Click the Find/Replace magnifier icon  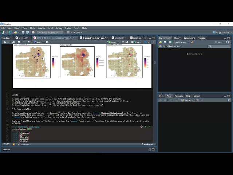click(x=29, y=42)
